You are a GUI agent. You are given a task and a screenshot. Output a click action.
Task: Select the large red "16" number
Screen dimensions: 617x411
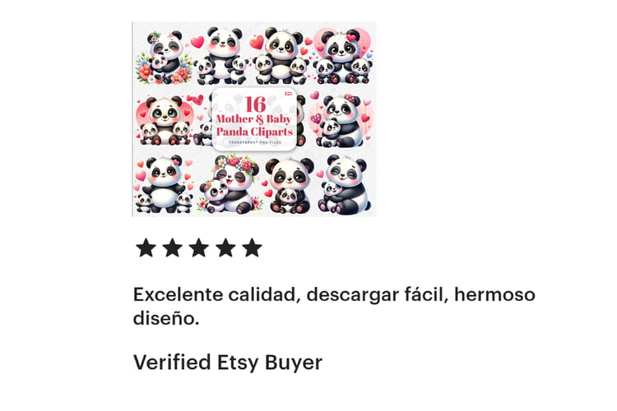255,104
